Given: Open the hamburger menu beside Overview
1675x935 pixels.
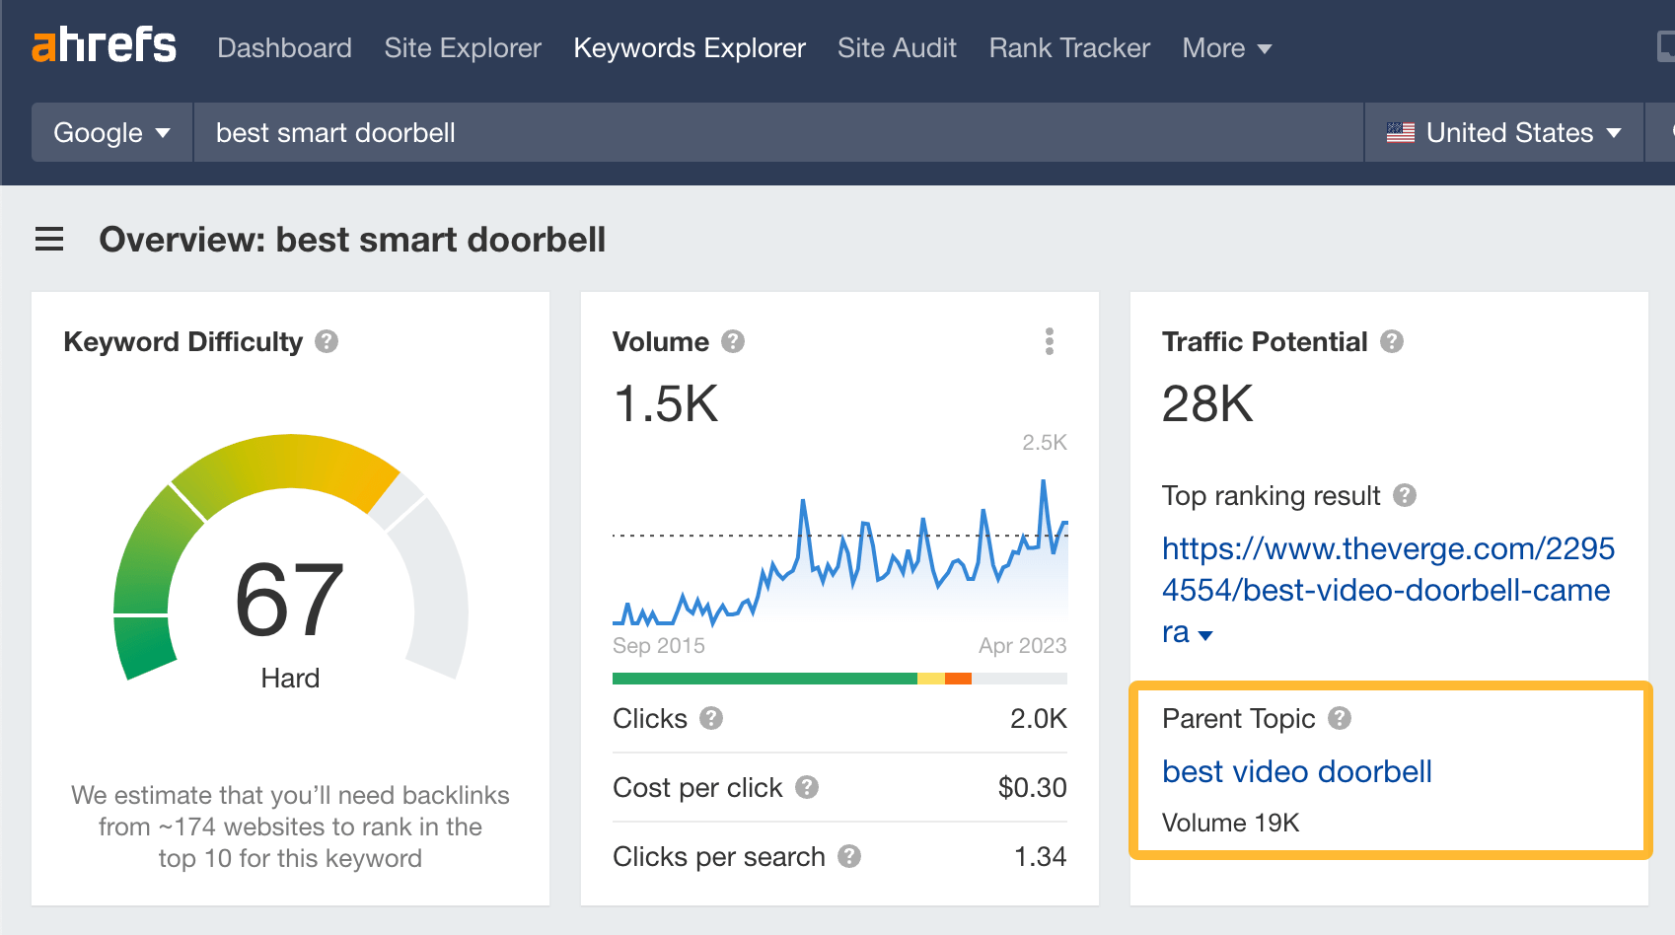Looking at the screenshot, I should [49, 240].
